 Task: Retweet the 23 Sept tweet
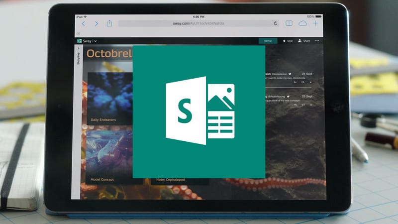[x=303, y=105]
